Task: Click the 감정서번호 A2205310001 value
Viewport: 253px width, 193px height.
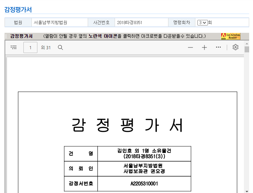Action: (x=144, y=184)
